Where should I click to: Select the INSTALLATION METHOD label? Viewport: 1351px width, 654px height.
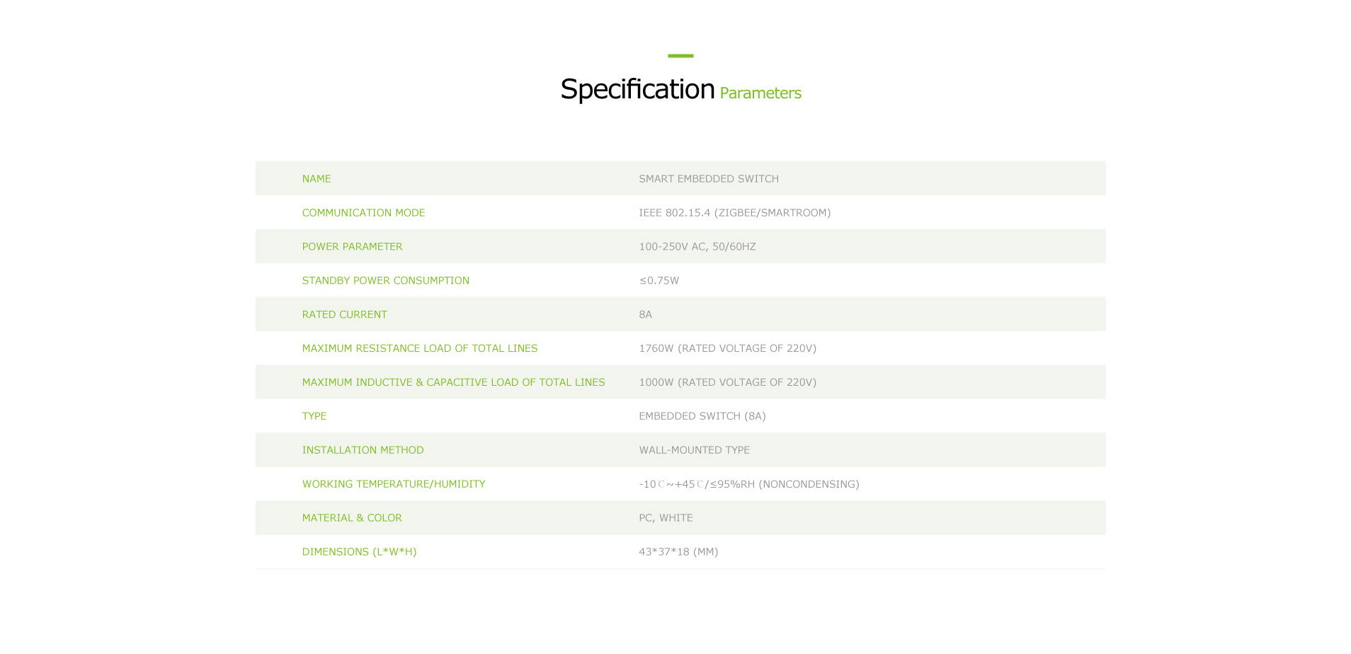363,450
